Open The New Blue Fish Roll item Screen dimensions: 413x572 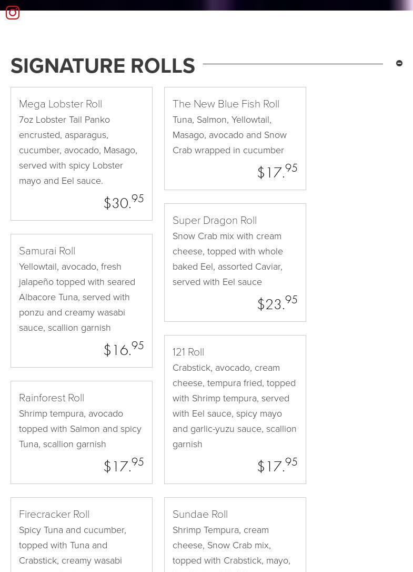coord(226,104)
